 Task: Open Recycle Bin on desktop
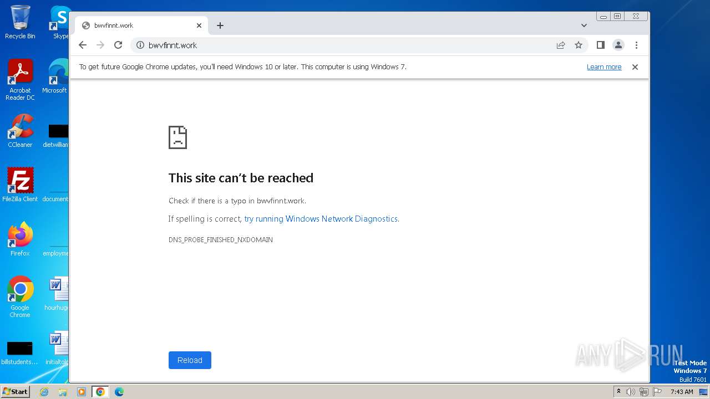click(x=20, y=22)
